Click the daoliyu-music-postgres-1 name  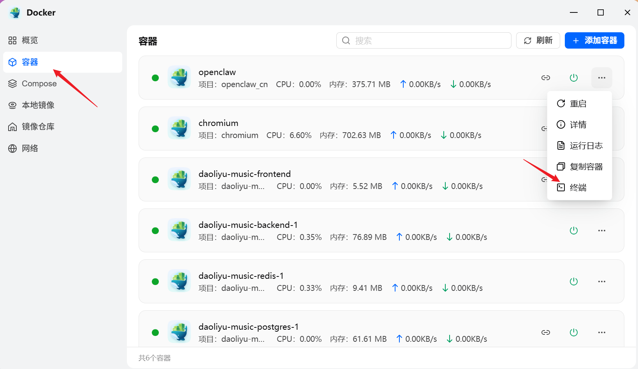(x=248, y=327)
